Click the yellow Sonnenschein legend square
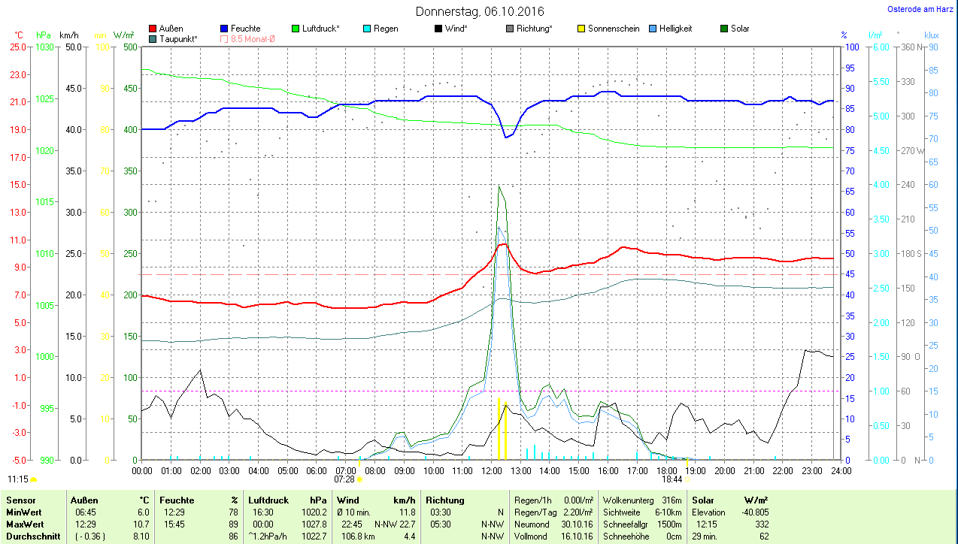Image resolution: width=958 pixels, height=544 pixels. (581, 29)
